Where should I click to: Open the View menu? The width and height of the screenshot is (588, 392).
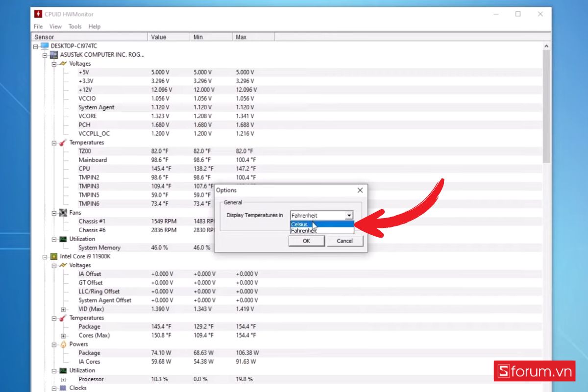(x=55, y=26)
